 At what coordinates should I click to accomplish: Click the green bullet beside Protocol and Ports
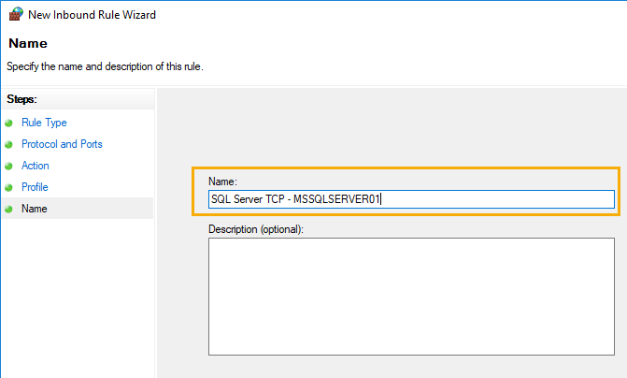pyautogui.click(x=9, y=144)
